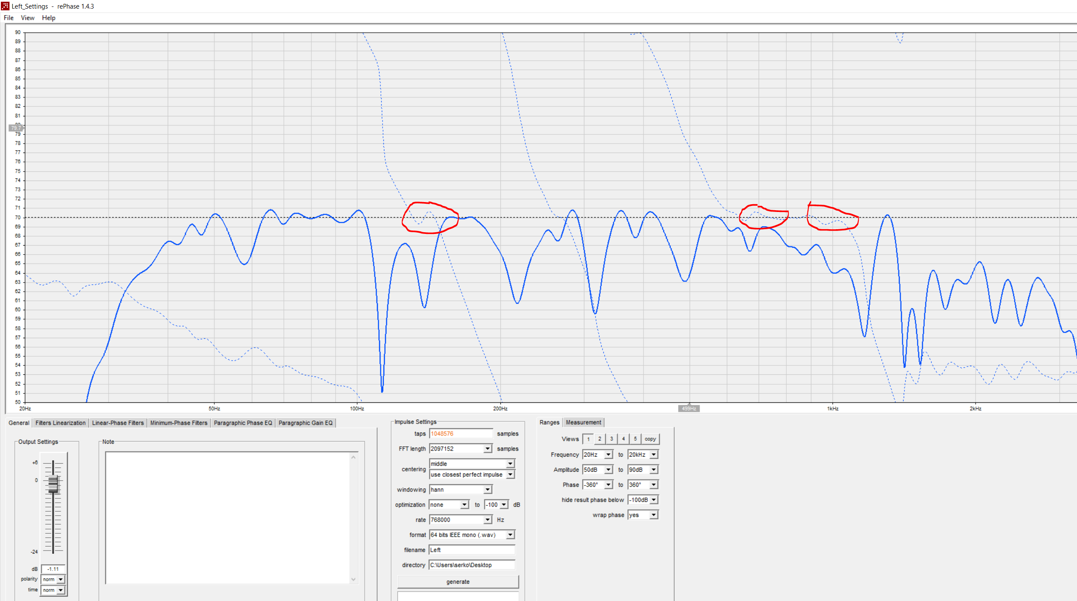Image resolution: width=1077 pixels, height=601 pixels.
Task: Click the rePhase app icon in title bar
Action: click(5, 6)
